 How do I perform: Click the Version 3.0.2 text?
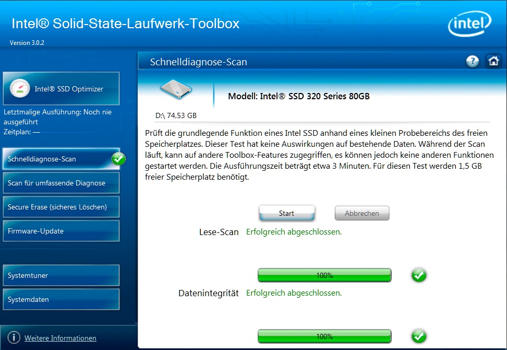[x=27, y=43]
